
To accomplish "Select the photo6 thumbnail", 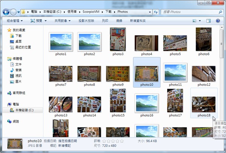I will 203,39.
